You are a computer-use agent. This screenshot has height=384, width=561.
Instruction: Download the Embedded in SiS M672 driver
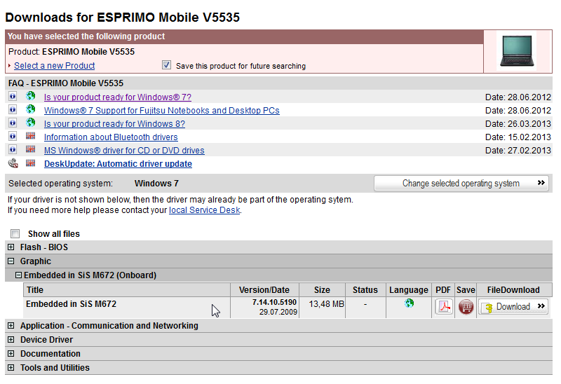pos(513,307)
